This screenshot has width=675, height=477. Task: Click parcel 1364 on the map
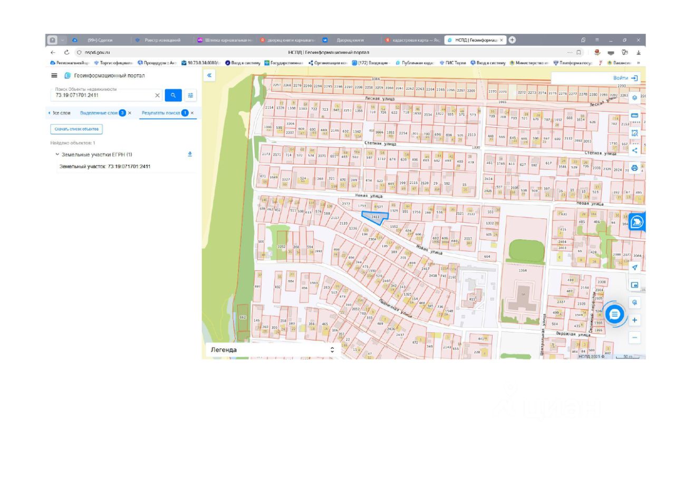click(x=522, y=270)
